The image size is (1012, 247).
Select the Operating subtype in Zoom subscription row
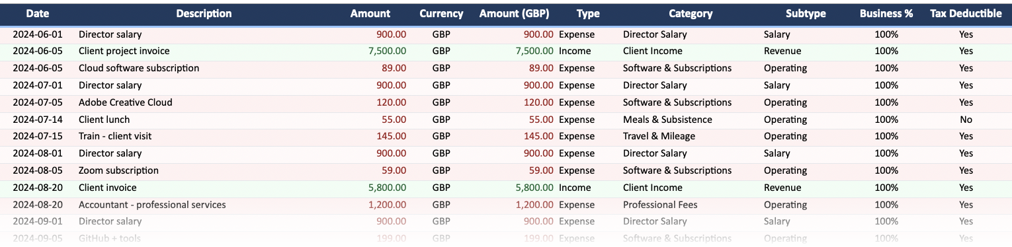[786, 170]
